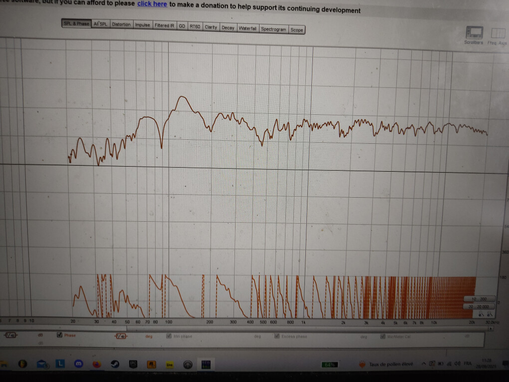Screen dimensions: 509x382
Task: Launch Steam from the taskbar
Action: (115, 364)
